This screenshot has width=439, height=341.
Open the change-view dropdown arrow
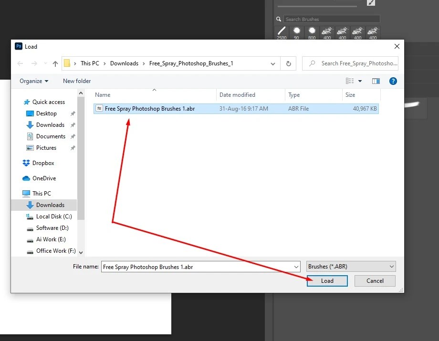360,81
